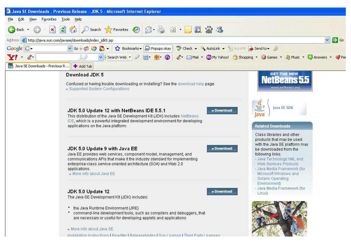The width and height of the screenshot is (351, 244).
Task: Open the Edit menu
Action: click(x=21, y=19)
